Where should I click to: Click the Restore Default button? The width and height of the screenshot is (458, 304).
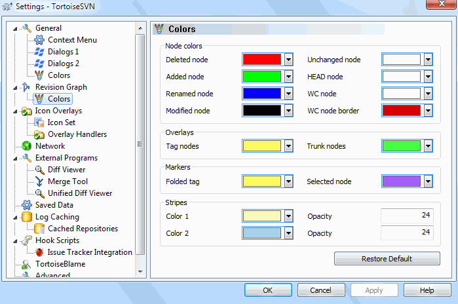click(387, 259)
